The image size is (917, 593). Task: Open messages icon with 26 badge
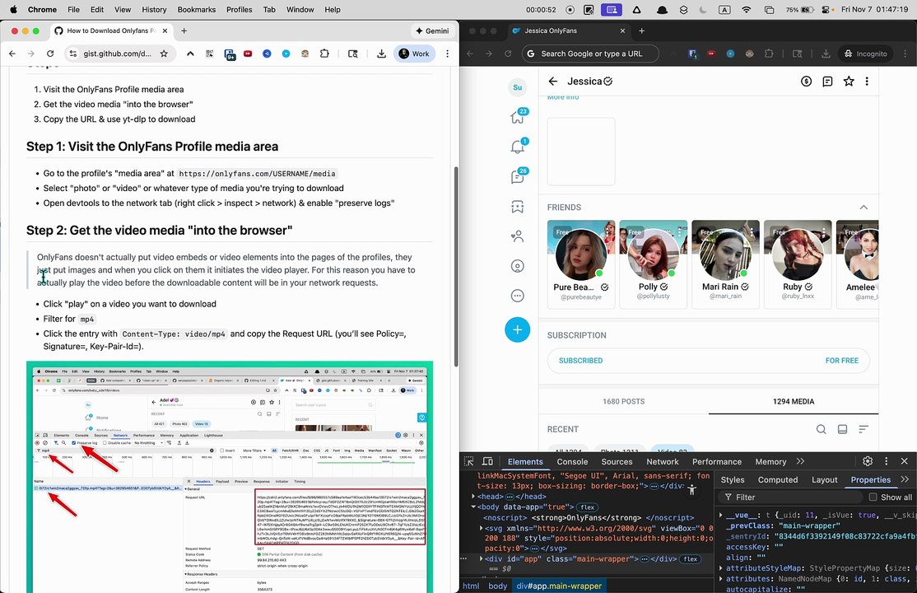coord(518,176)
